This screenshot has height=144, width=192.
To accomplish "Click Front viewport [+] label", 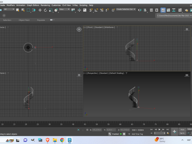I will tap(85, 27).
